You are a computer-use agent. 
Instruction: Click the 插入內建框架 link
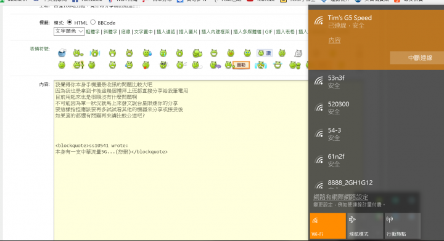click(x=215, y=32)
